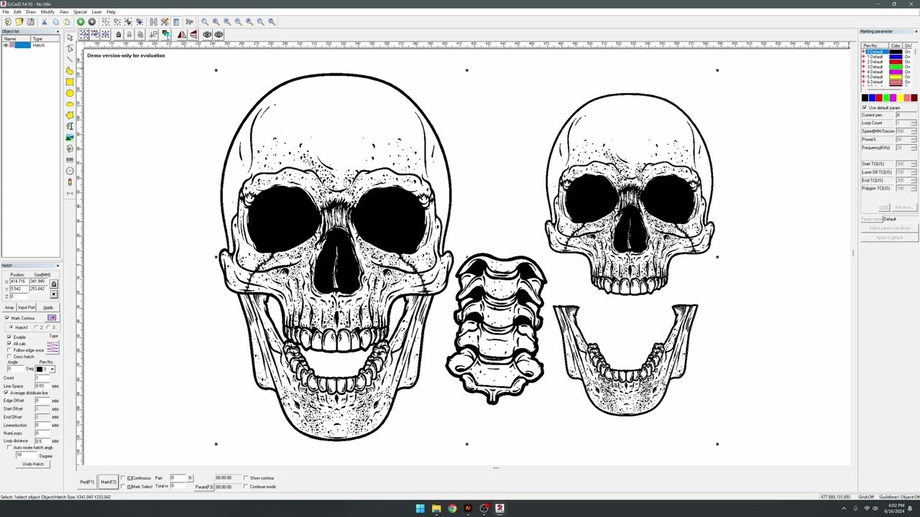Open Pen No. dropdown in Hatch panel
This screenshot has height=517, width=920.
[52, 369]
